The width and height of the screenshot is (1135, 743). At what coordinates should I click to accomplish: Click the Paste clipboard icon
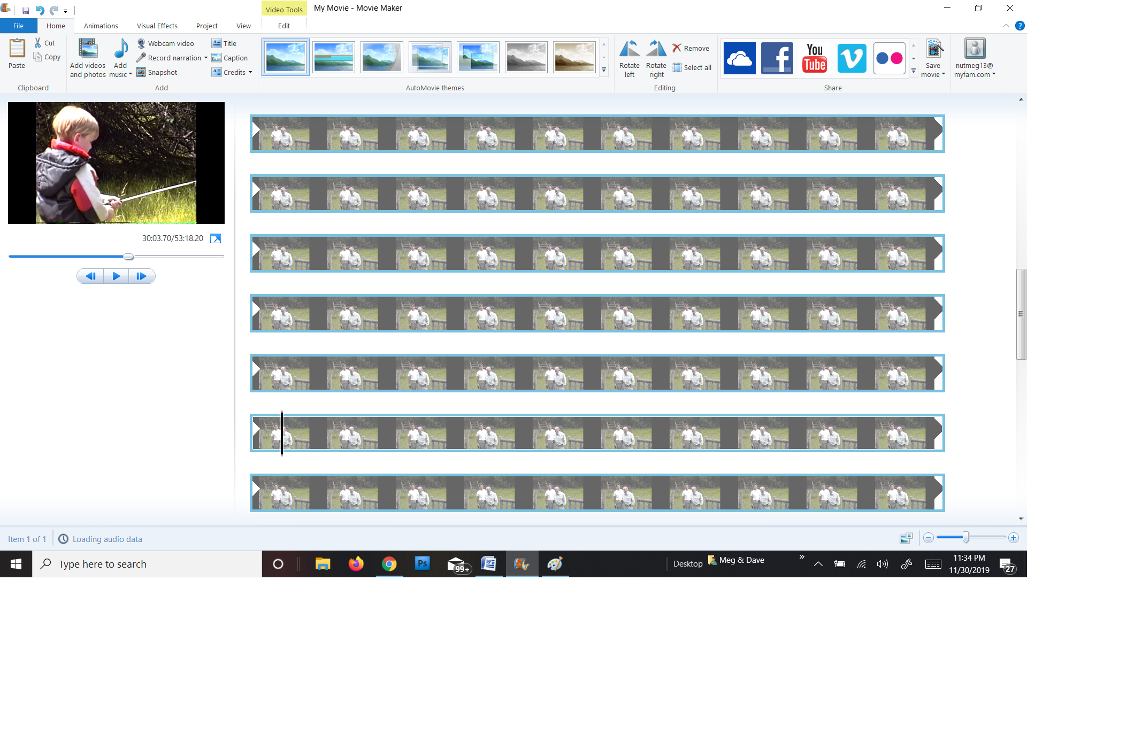(x=17, y=49)
